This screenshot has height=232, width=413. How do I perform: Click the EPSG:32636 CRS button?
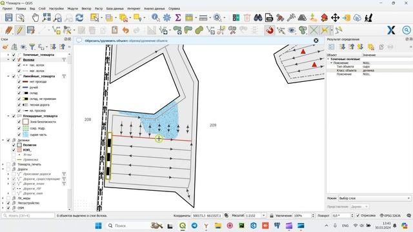(390, 215)
